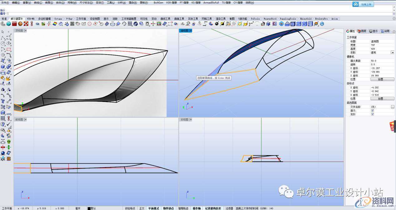The width and height of the screenshot is (396, 210).
Task: Click the 拖拽上传 upload button
Action: pyautogui.click(x=366, y=4)
